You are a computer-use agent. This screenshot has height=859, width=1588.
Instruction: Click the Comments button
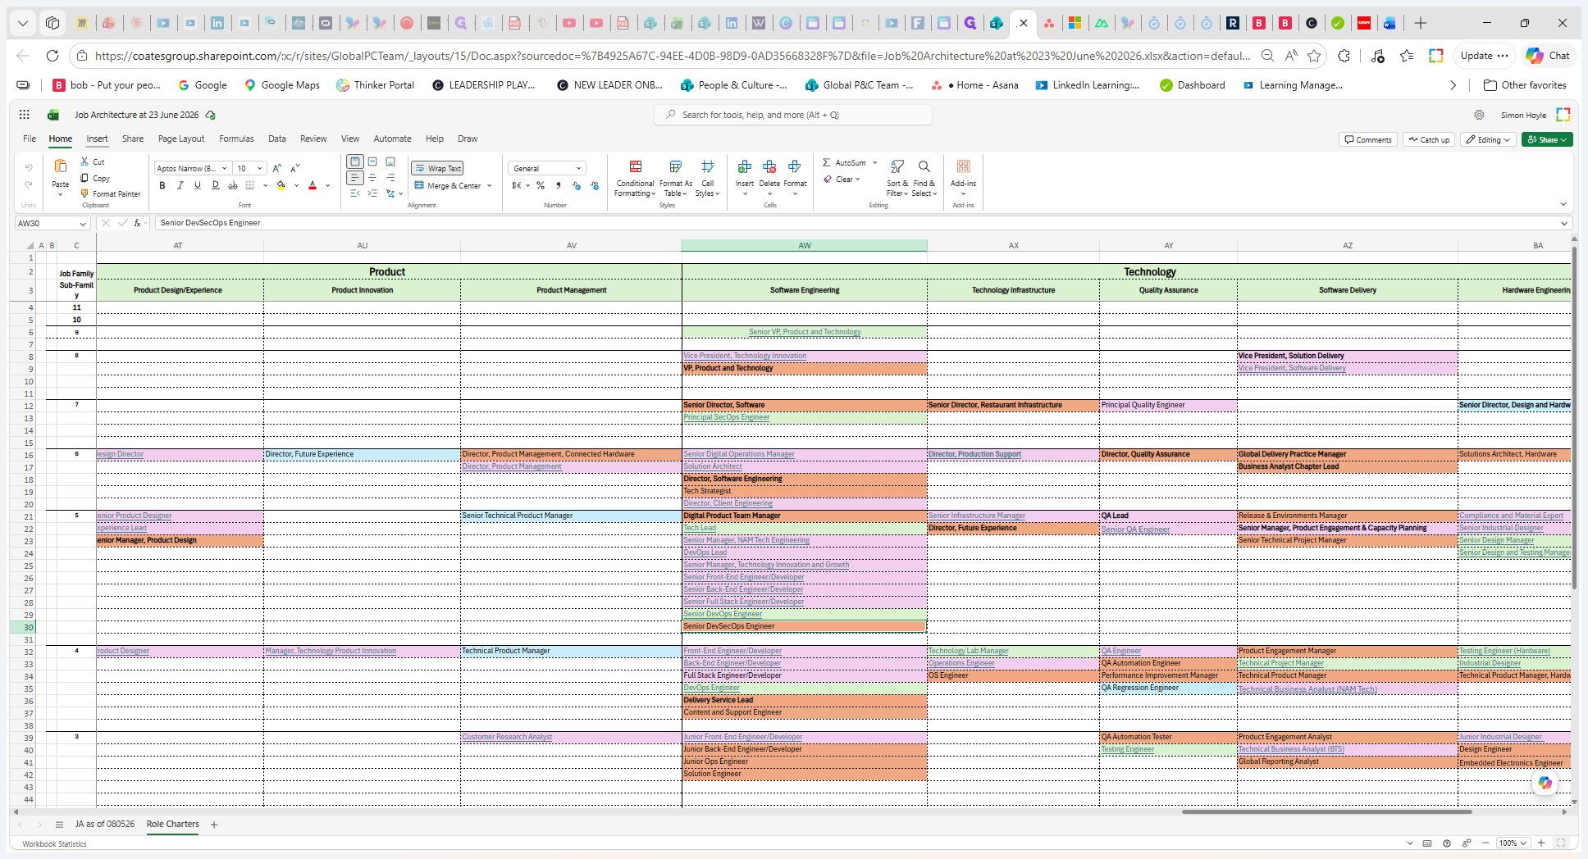click(1368, 139)
